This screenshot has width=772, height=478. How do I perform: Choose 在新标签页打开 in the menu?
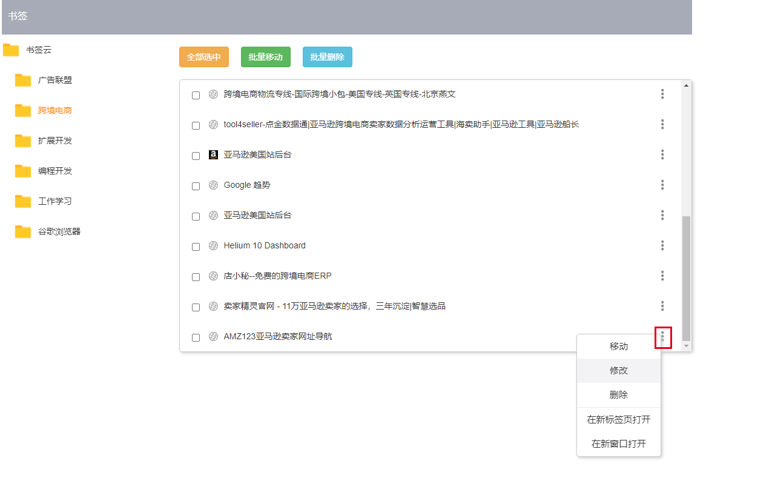coord(619,419)
